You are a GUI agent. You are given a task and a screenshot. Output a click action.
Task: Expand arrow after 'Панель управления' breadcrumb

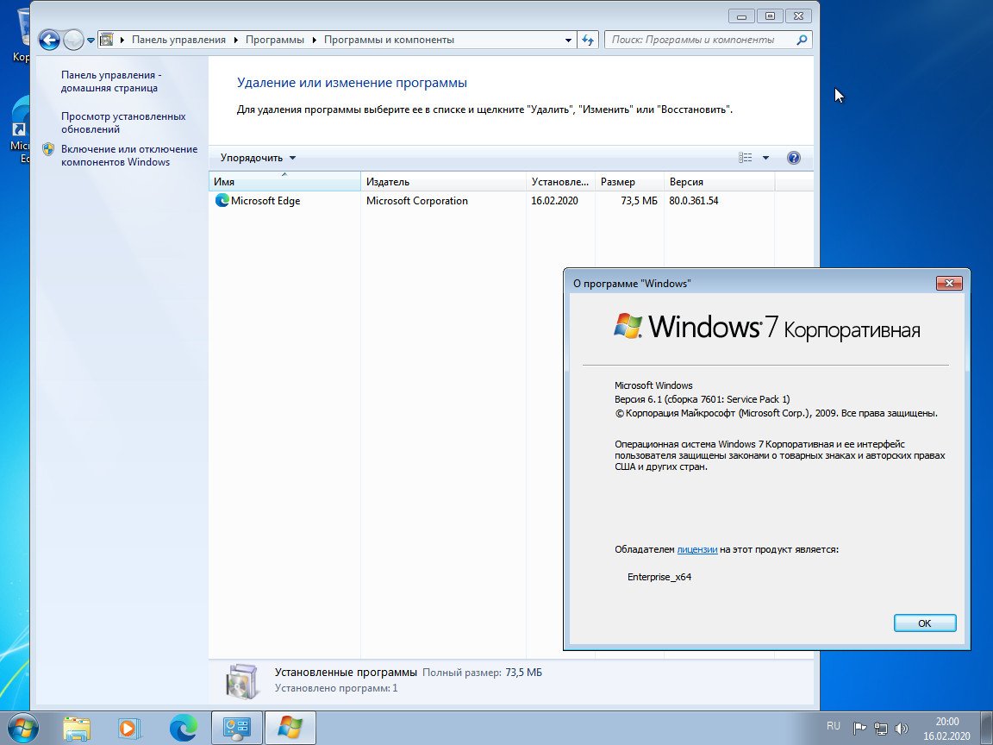tap(235, 40)
